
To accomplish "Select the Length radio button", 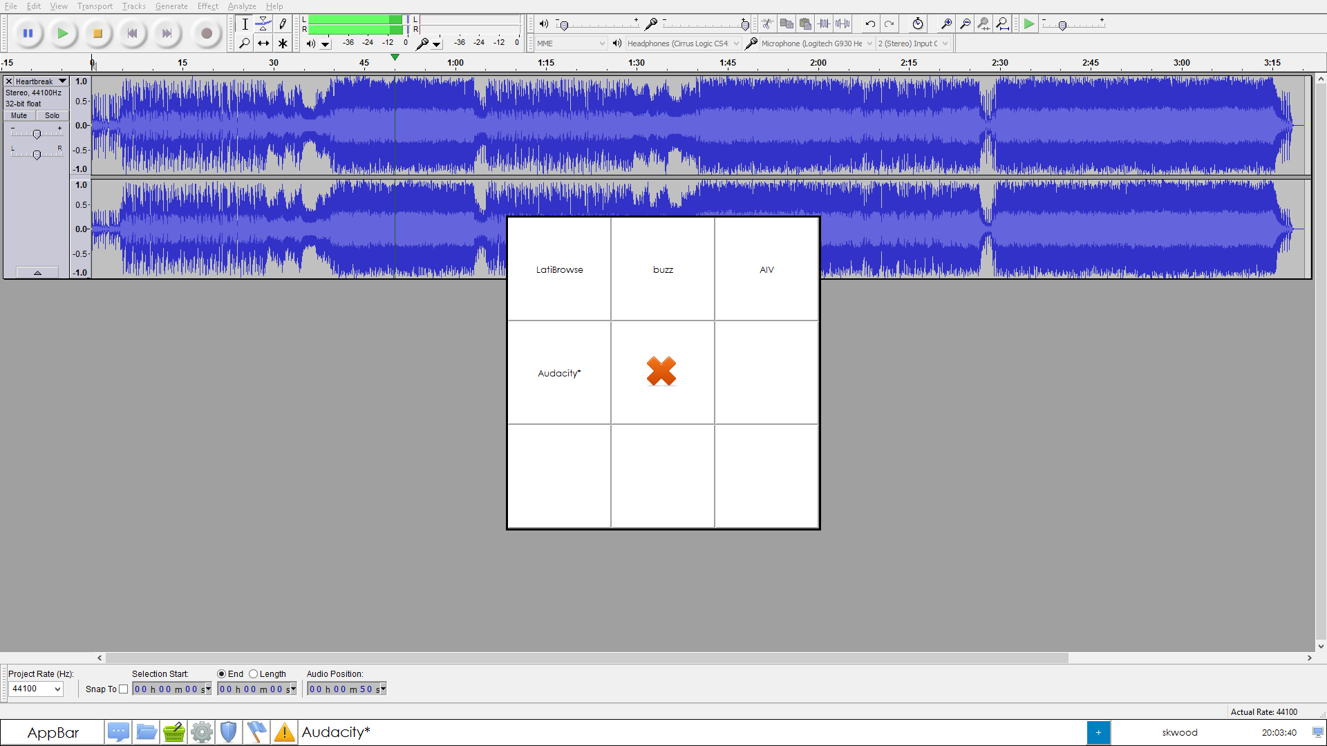I will [x=253, y=673].
